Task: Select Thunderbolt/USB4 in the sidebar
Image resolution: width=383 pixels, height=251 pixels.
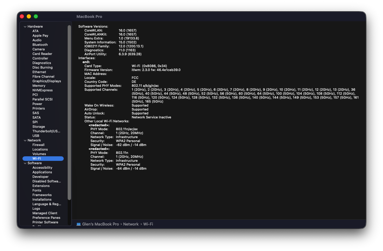Action: (x=46, y=131)
